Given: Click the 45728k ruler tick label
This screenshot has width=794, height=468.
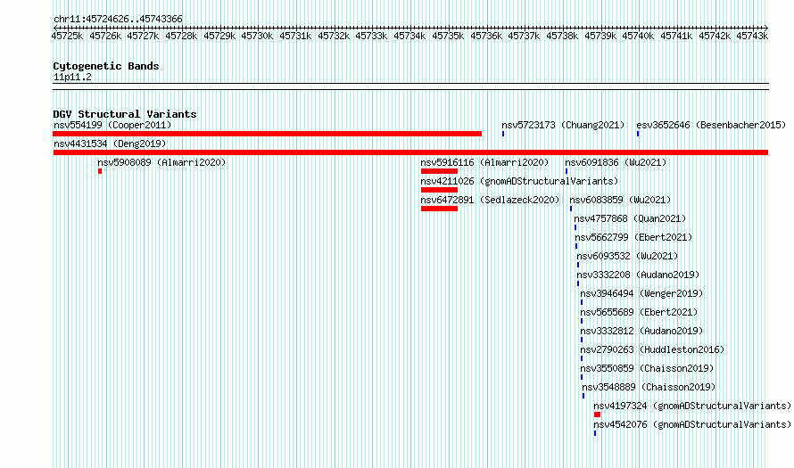Looking at the screenshot, I should 181,36.
